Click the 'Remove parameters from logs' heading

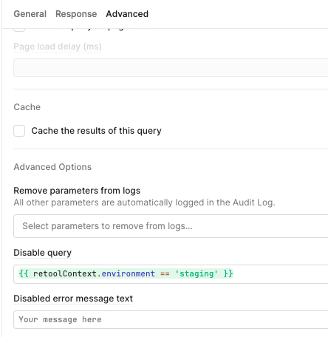coord(77,191)
